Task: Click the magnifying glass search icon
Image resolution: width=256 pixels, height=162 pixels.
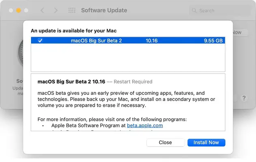Action: coord(194,11)
